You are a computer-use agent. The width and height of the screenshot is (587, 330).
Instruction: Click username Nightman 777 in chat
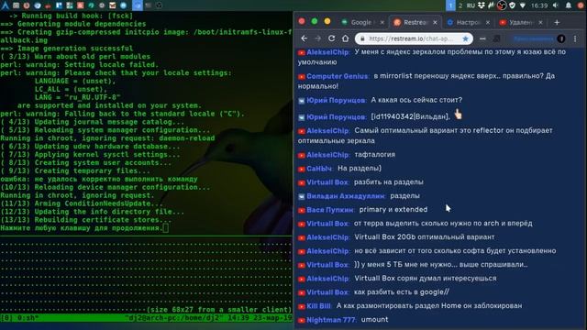pyautogui.click(x=331, y=320)
